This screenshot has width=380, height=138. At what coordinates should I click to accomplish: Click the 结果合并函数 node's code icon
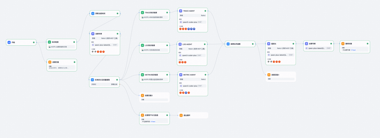228,44
